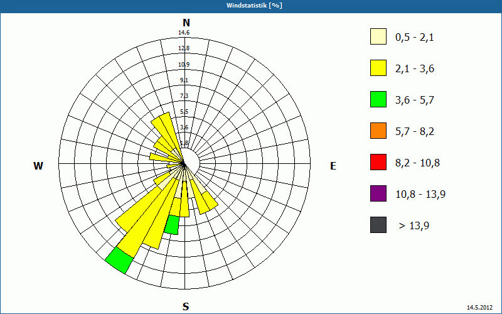Click the green 3,6 - 5,7 legend swatch
This screenshot has width=502, height=314.
[x=378, y=99]
